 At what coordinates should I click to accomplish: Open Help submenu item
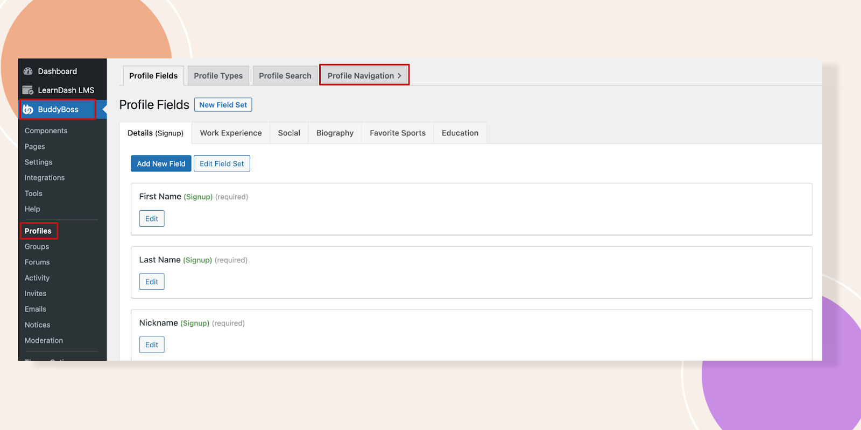(x=32, y=209)
